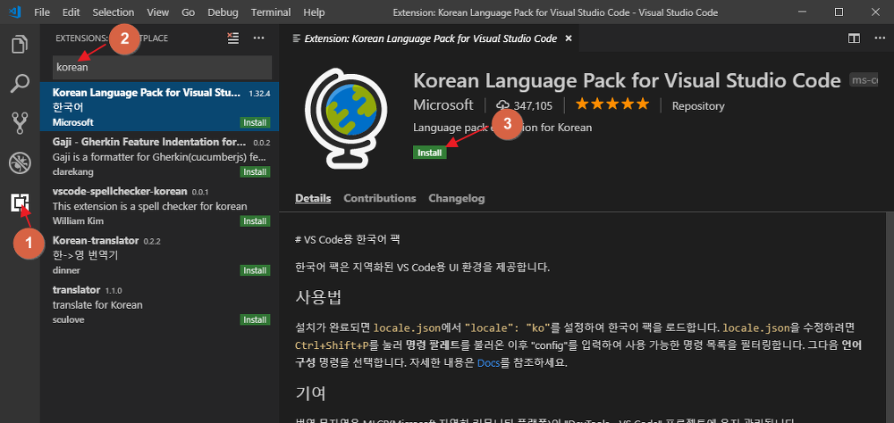This screenshot has width=894, height=423.
Task: Click the 347,105 download count icon
Action: [502, 104]
